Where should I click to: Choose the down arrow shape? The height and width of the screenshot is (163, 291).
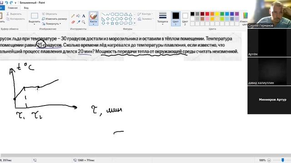point(103,23)
